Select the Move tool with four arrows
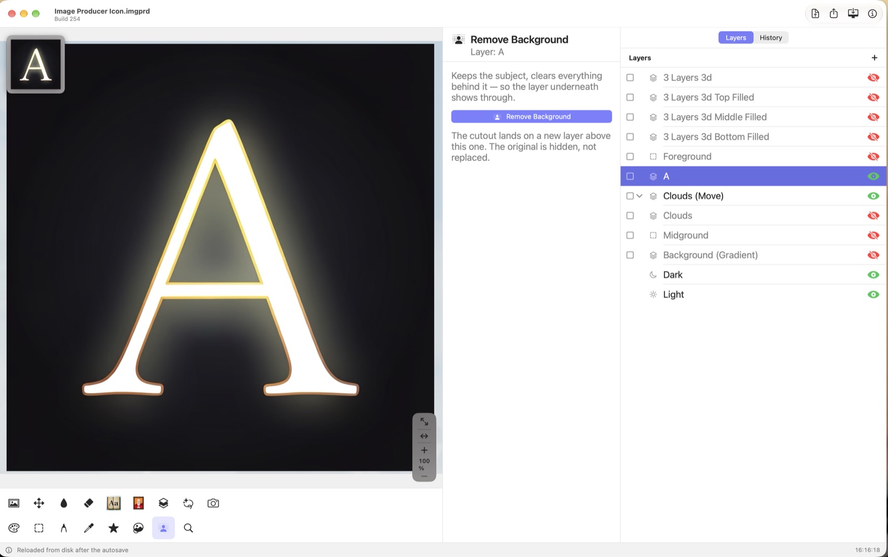 (39, 503)
